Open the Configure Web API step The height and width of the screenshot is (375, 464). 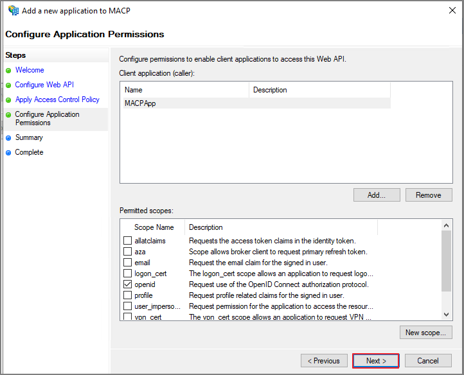[x=44, y=85]
